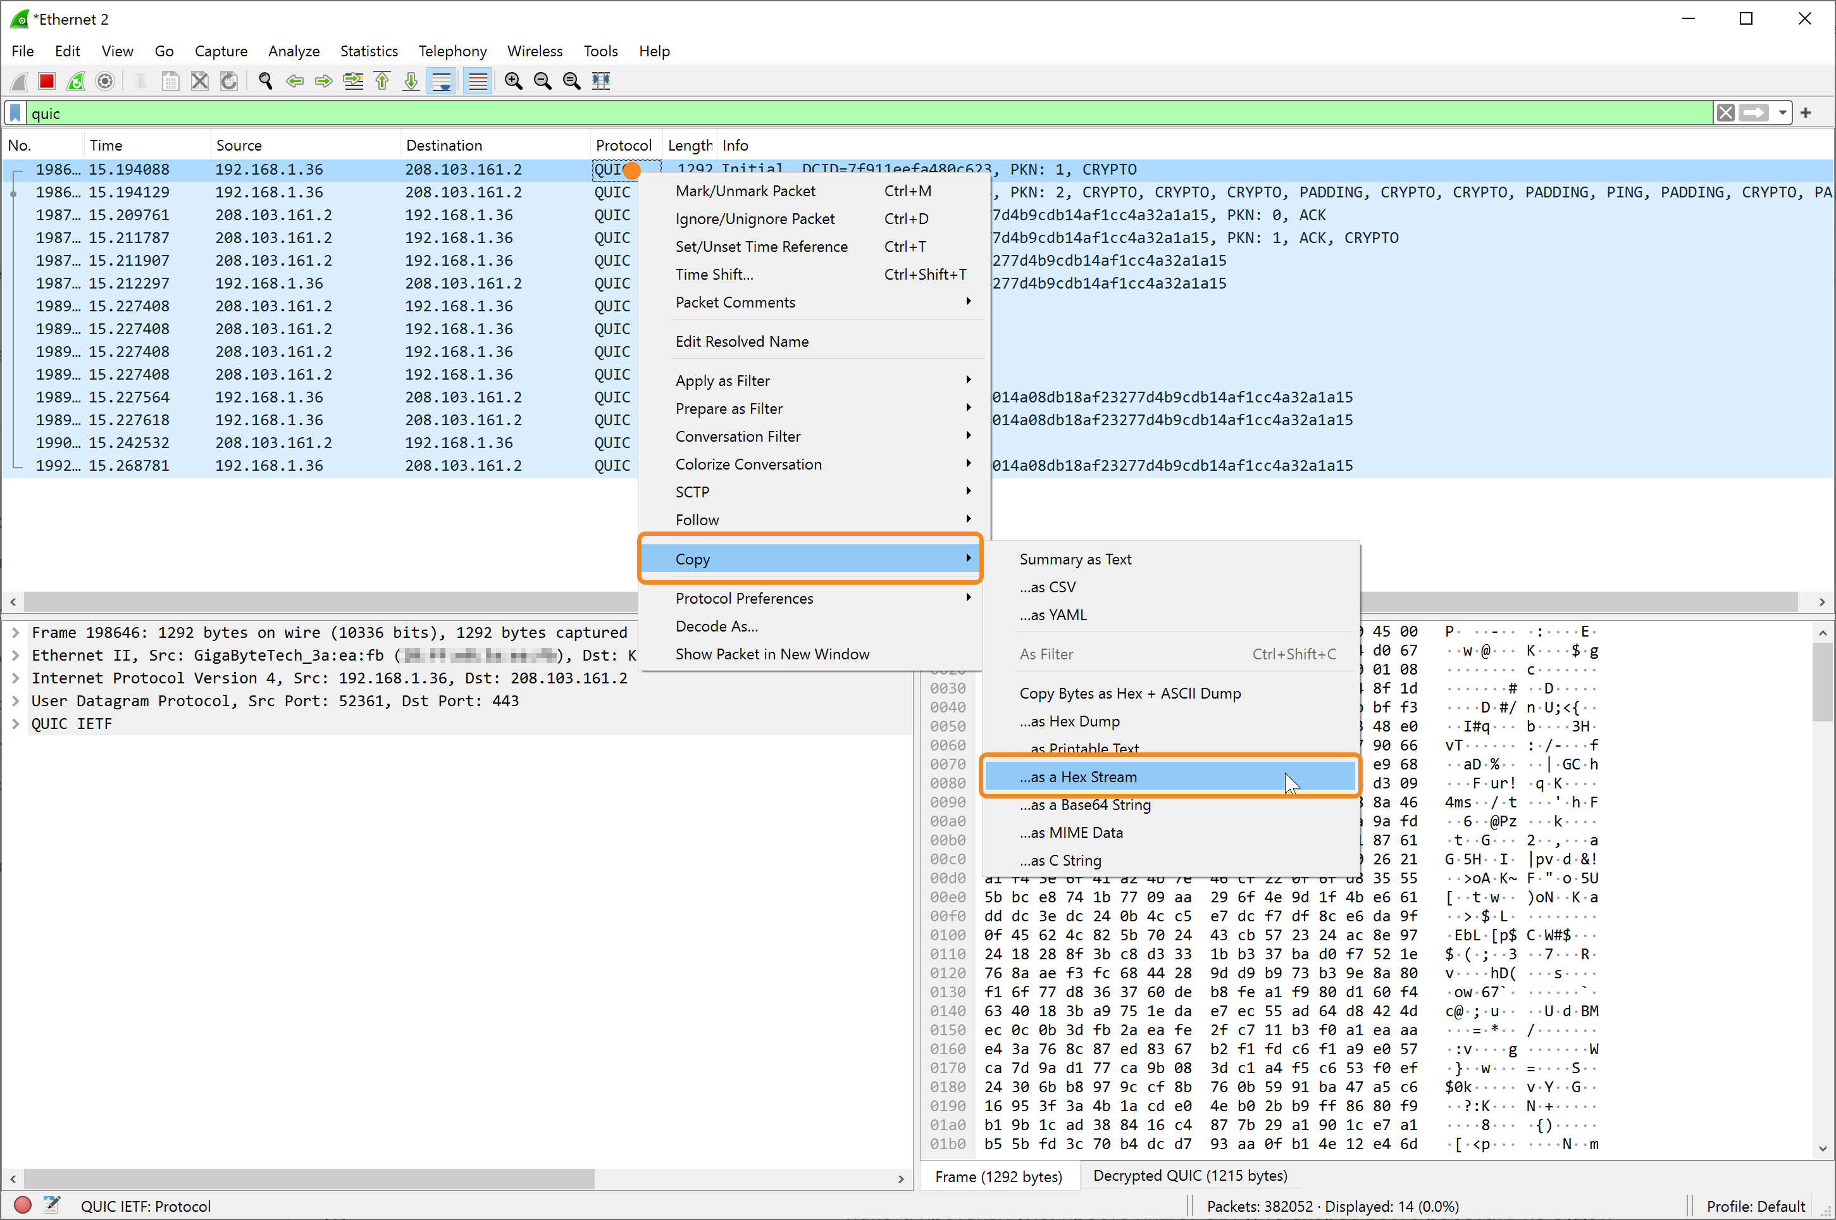
Task: Click the find packet magnifier icon
Action: click(265, 81)
